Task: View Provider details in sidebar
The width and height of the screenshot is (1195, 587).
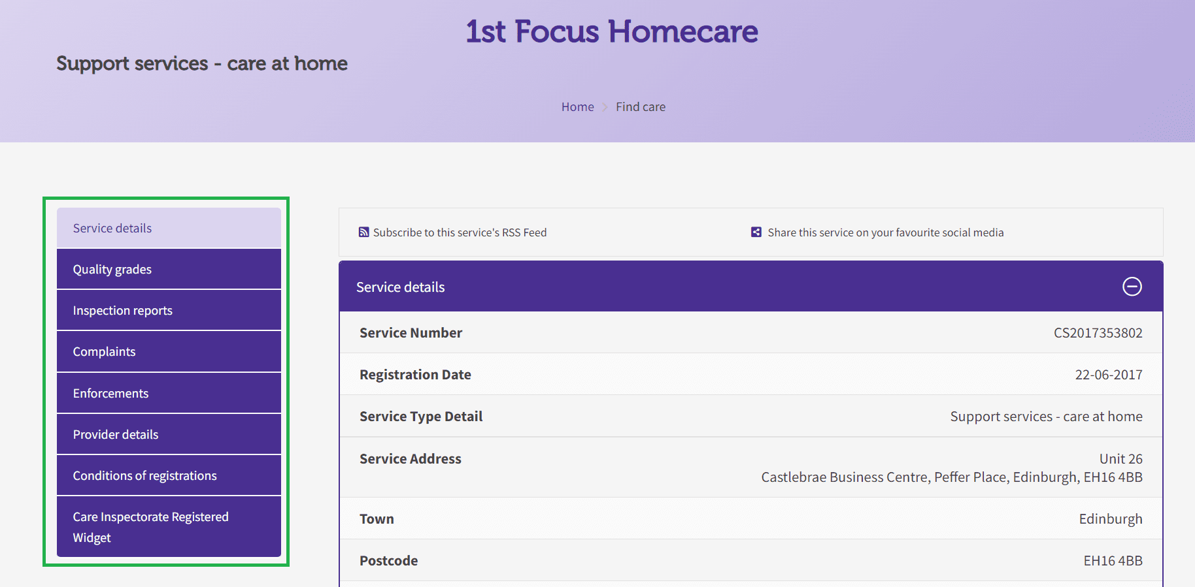Action: (169, 434)
